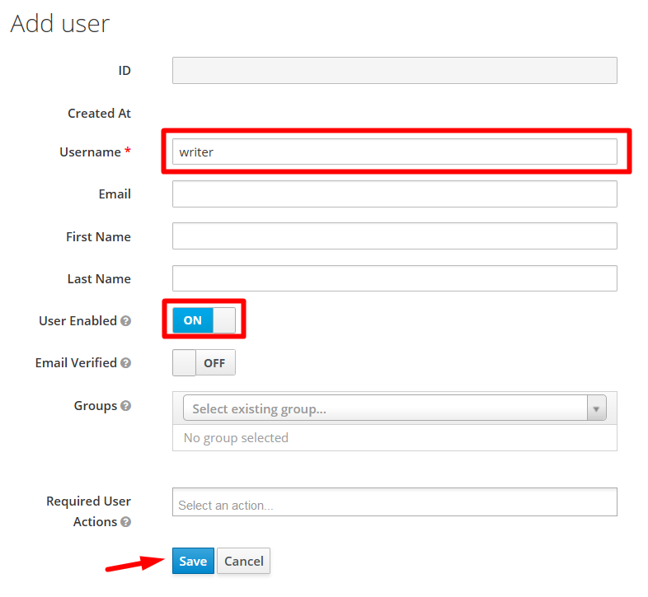Click the Groups dropdown arrow button

coord(596,408)
